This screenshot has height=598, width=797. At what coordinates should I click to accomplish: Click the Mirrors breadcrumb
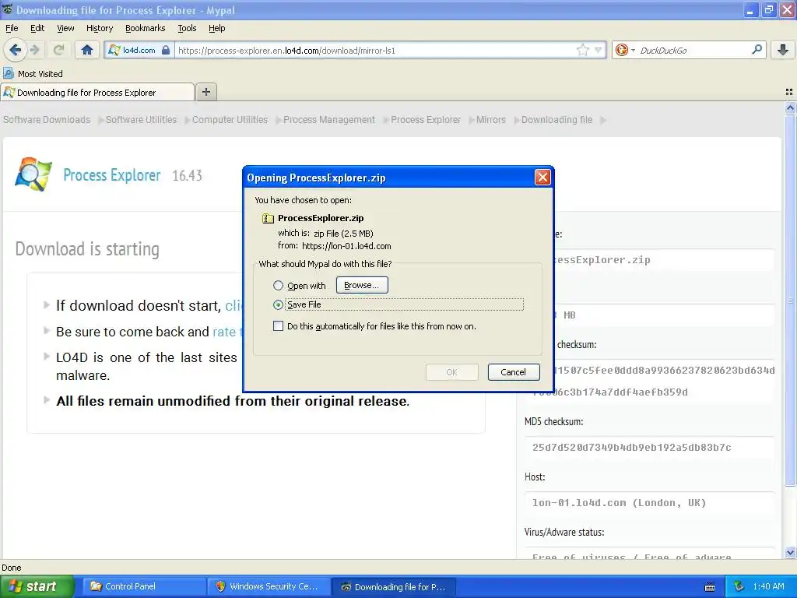coord(491,119)
